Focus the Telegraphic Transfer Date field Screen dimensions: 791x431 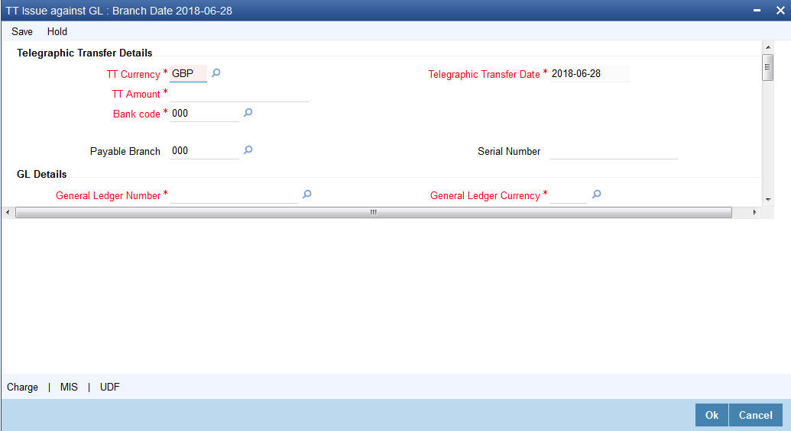589,73
